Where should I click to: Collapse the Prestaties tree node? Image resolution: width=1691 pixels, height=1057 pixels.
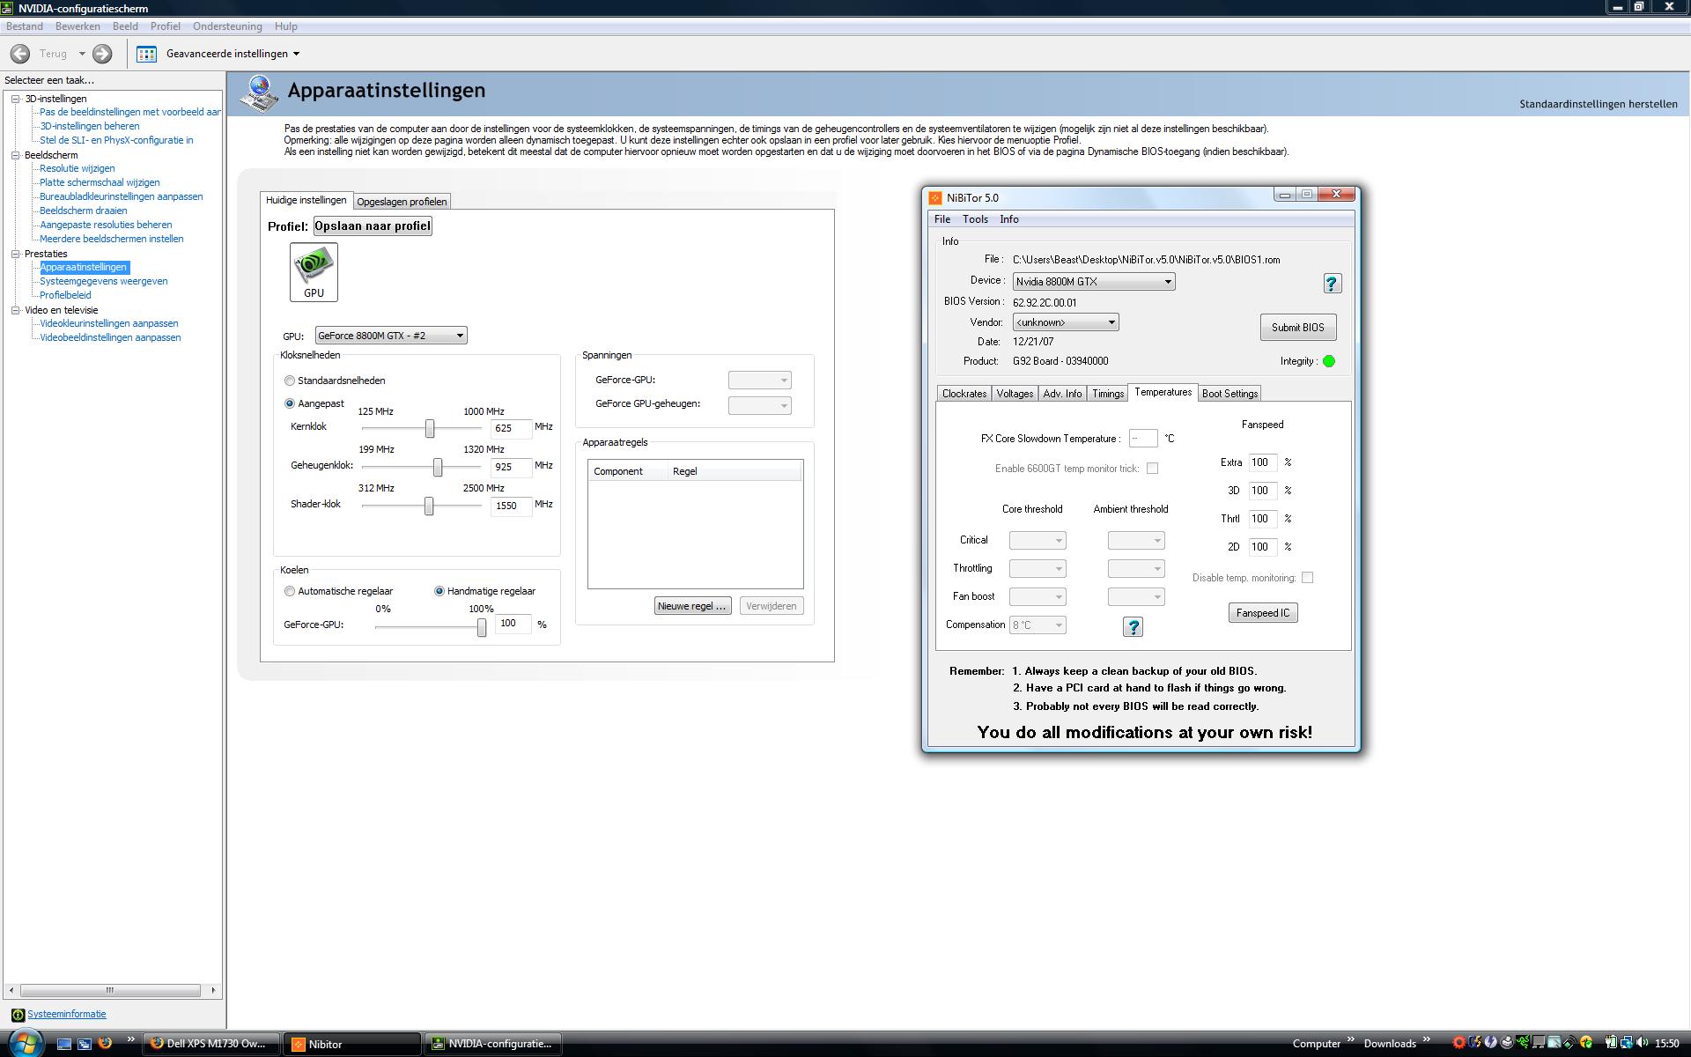15,254
